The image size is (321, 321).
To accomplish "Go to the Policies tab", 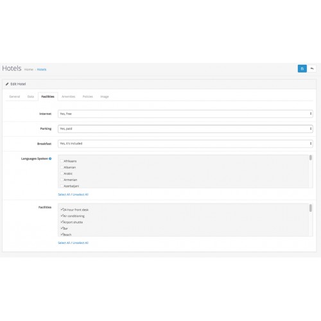I will (x=88, y=96).
